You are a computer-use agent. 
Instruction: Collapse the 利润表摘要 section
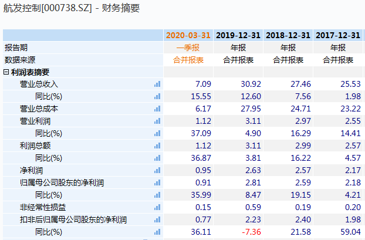pyautogui.click(x=6, y=72)
